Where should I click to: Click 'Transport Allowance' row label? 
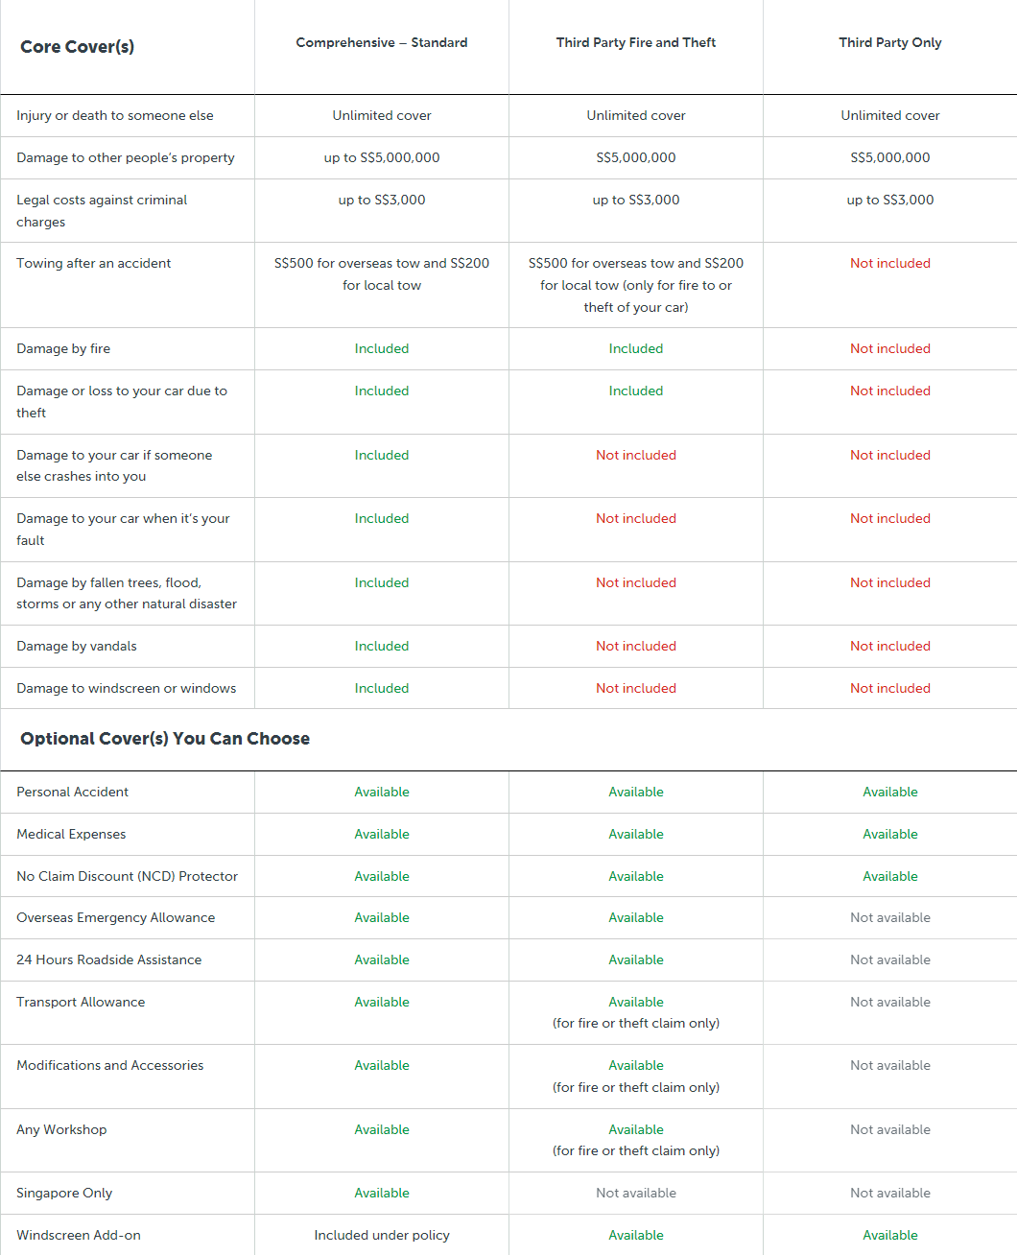(x=81, y=1002)
